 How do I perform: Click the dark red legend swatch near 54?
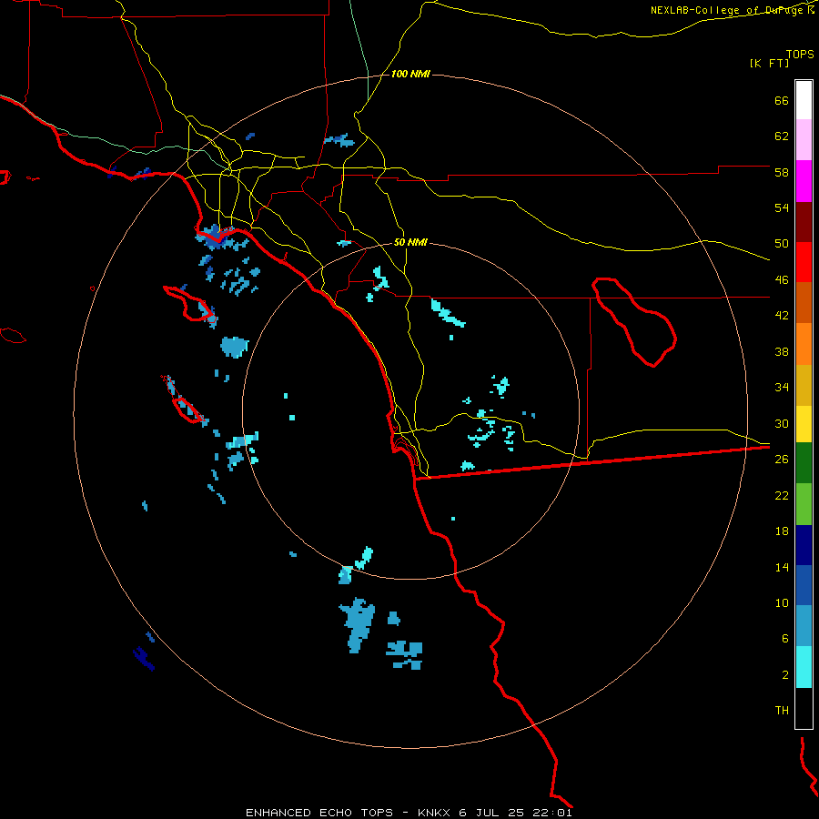click(x=804, y=222)
